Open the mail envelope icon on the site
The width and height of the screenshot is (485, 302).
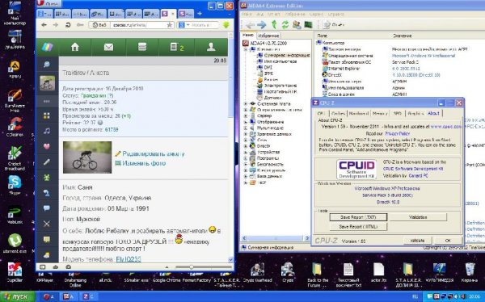(108, 47)
